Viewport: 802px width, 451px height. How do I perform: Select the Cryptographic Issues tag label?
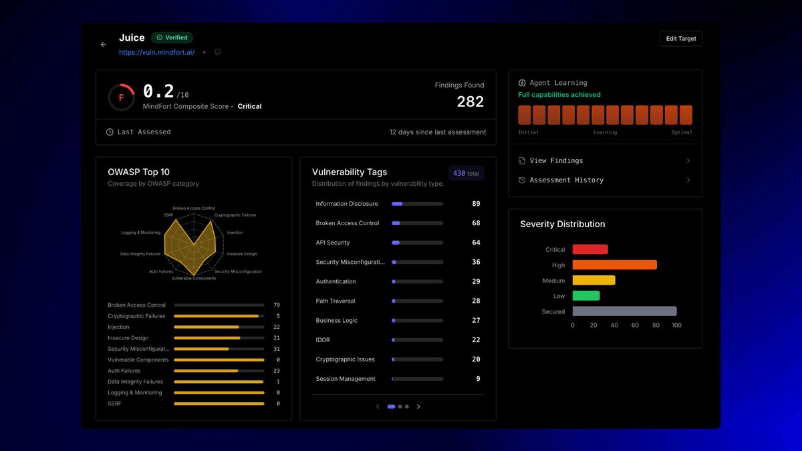345,359
